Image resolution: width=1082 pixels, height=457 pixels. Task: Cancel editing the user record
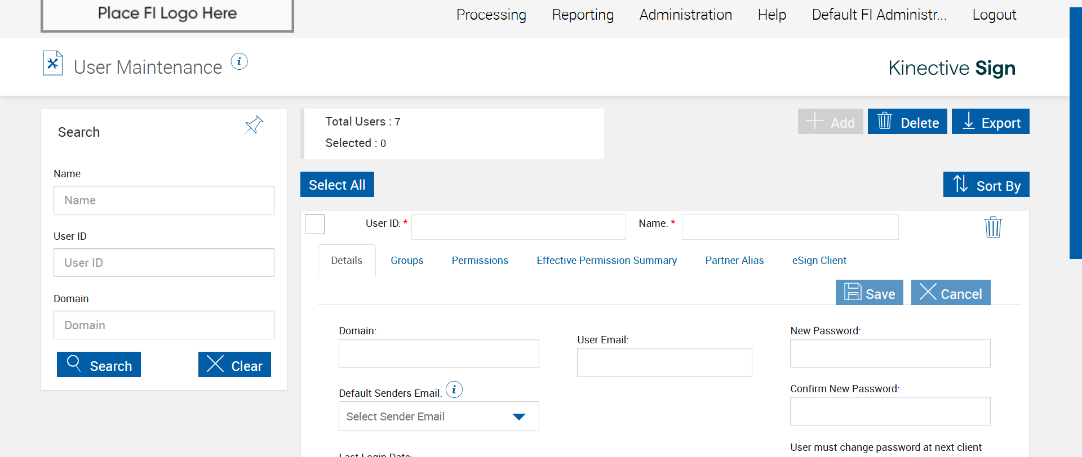tap(950, 293)
